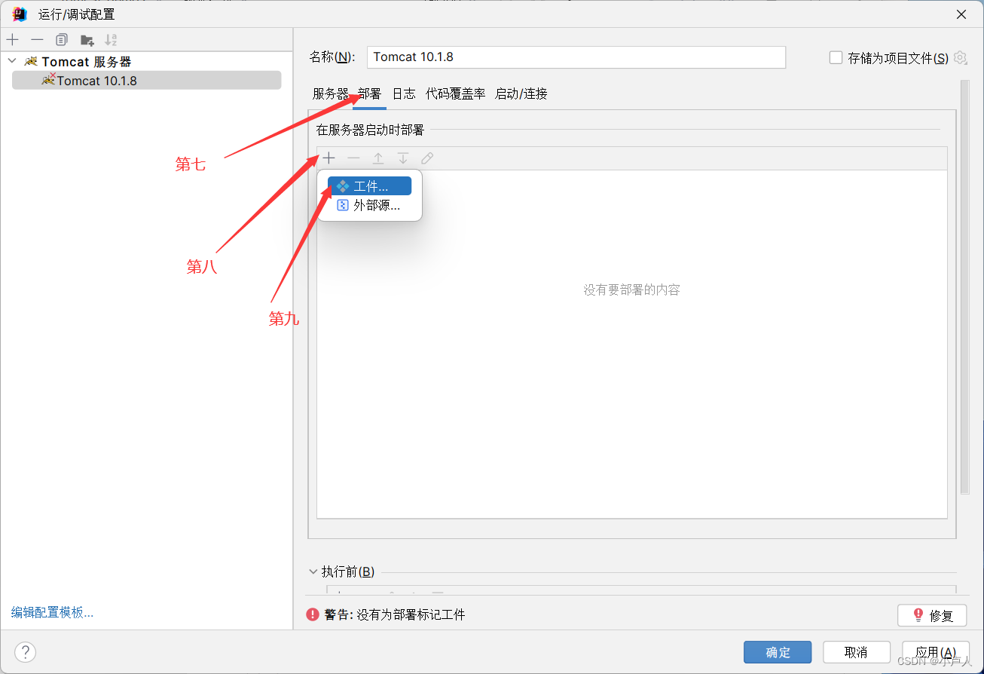The height and width of the screenshot is (674, 984).
Task: Toggle 存储为项目文件 checkbox
Action: (x=835, y=57)
